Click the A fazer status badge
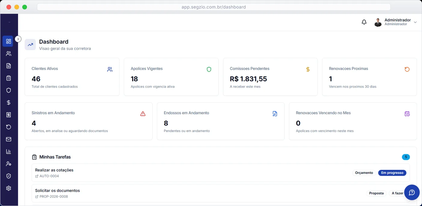This screenshot has width=422, height=206. [x=397, y=193]
